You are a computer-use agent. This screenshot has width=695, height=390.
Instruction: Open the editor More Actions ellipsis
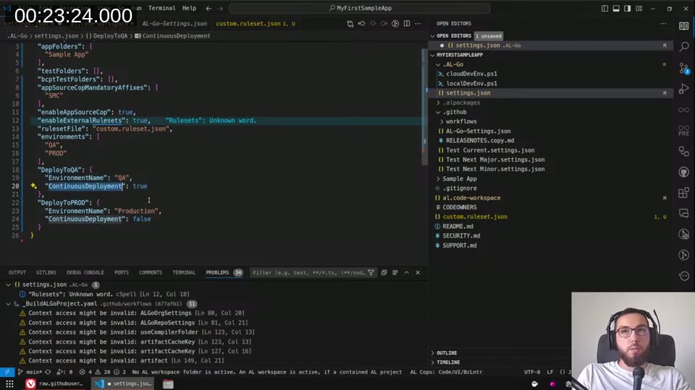tap(418, 23)
